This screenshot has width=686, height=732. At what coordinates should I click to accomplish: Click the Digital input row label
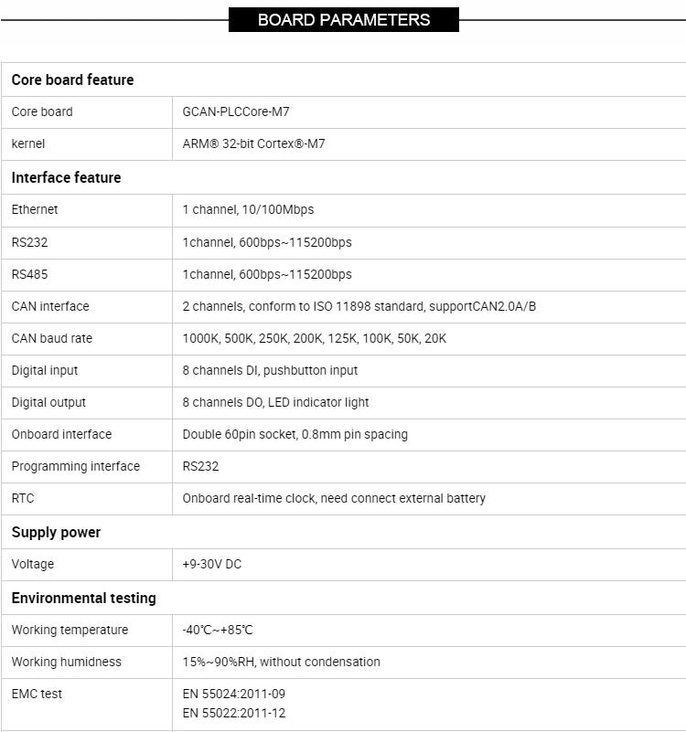(x=45, y=370)
